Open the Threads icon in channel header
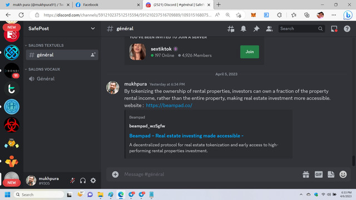The width and height of the screenshot is (356, 200). tap(231, 28)
